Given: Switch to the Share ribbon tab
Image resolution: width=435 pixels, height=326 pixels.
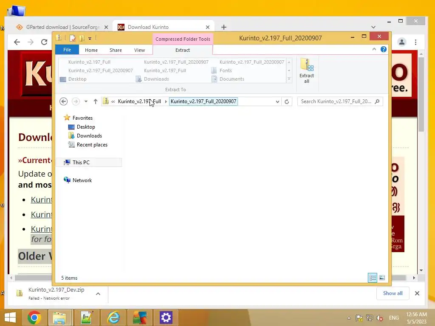Looking at the screenshot, I should pos(116,50).
